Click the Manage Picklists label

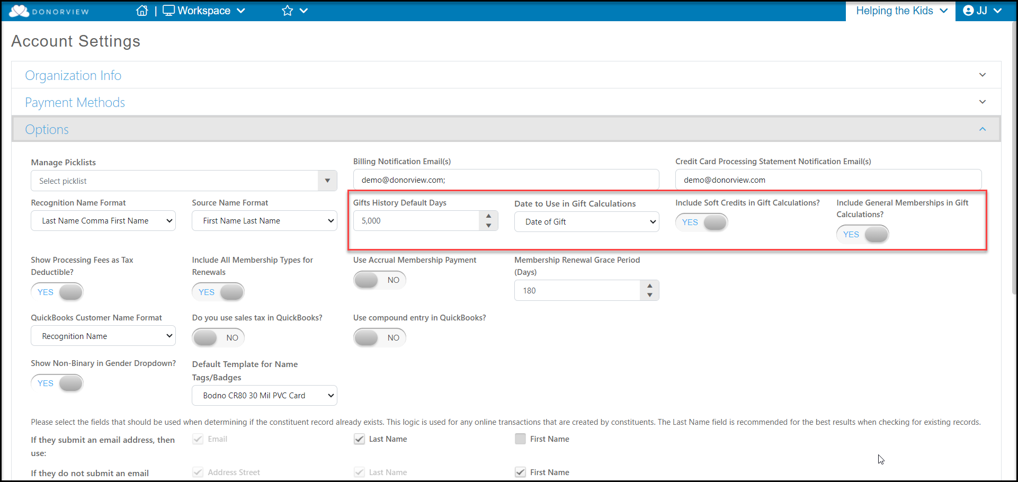[x=63, y=162]
